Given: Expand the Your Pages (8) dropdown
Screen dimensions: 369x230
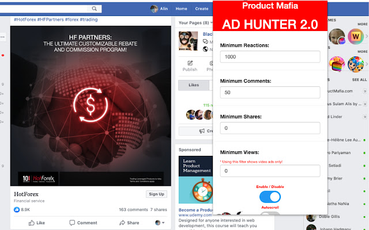Looking at the screenshot, I should coord(212,23).
